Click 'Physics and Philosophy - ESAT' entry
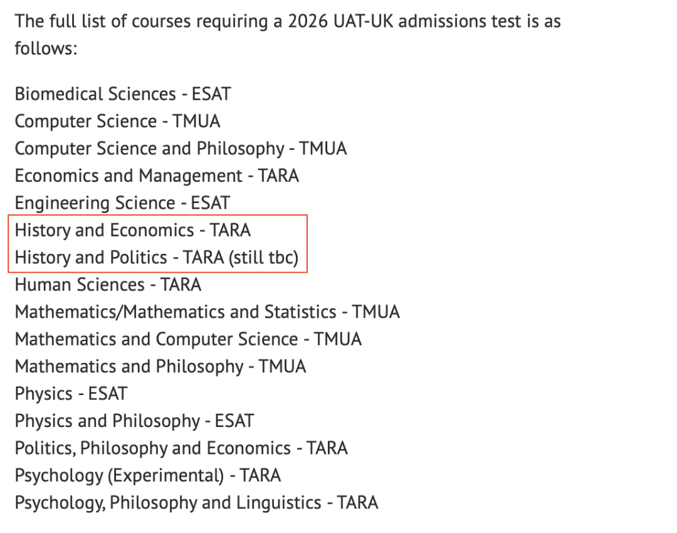This screenshot has height=533, width=677. click(x=134, y=421)
